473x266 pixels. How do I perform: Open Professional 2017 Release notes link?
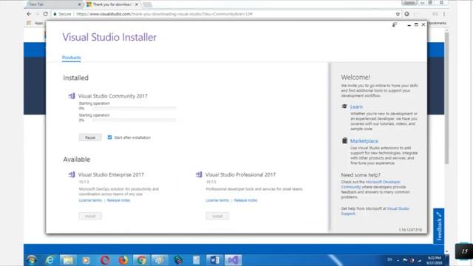[x=245, y=200]
